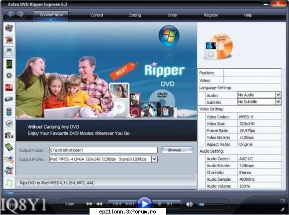
Task: Select the blue mobile phone icon in sidebar
Action: click(x=9, y=111)
